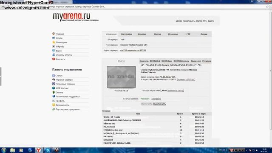Switch to the Карты tab
The width and height of the screenshot is (272, 153).
(x=158, y=34)
